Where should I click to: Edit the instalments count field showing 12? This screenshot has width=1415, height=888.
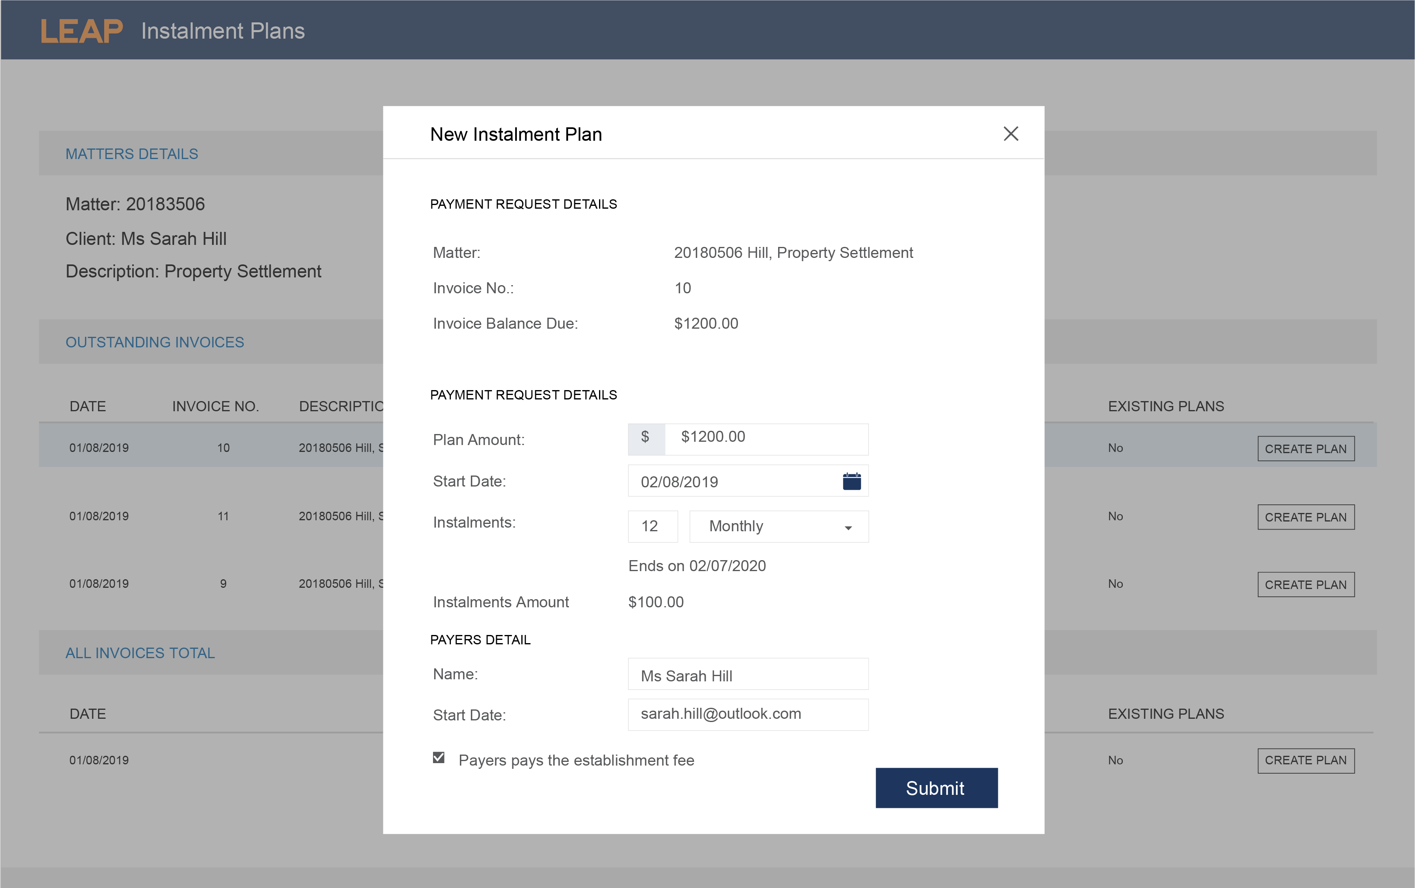click(x=653, y=526)
